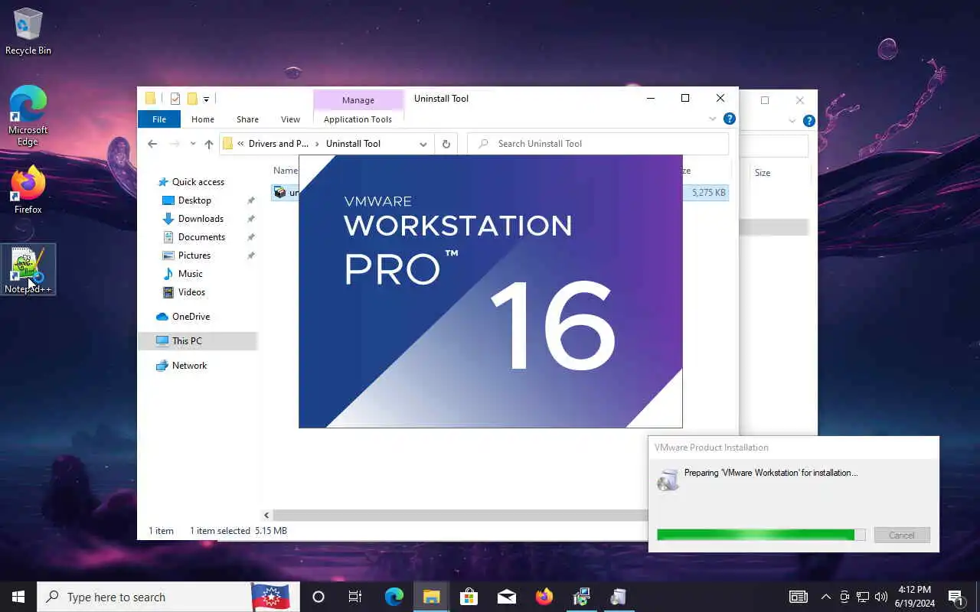The height and width of the screenshot is (612, 980).
Task: Open Downloads in the navigation pane
Action: coord(201,219)
